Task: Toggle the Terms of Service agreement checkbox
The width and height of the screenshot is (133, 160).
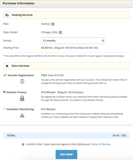Action: 23,144
